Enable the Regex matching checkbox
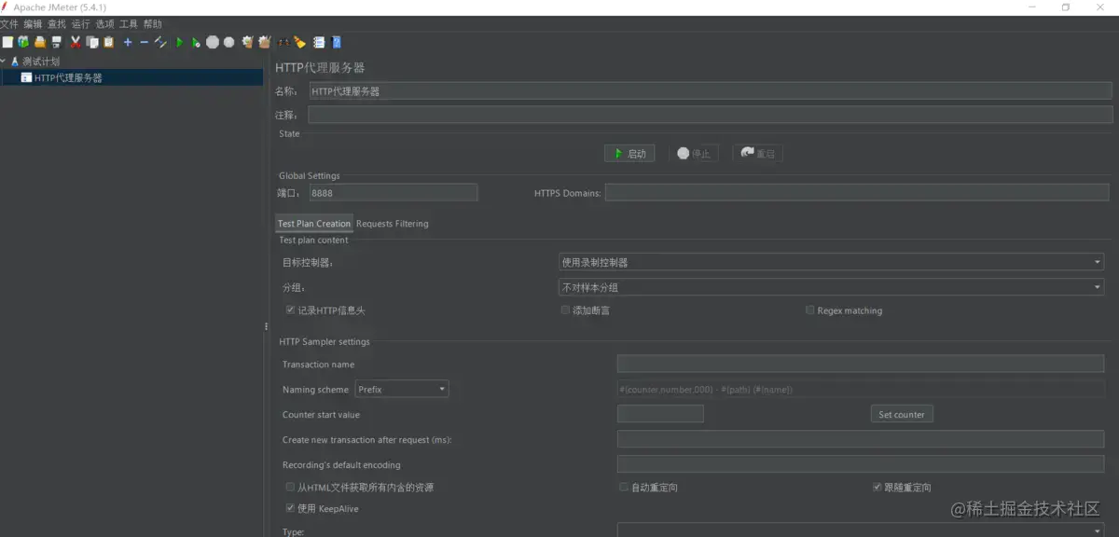This screenshot has width=1119, height=537. pyautogui.click(x=809, y=310)
